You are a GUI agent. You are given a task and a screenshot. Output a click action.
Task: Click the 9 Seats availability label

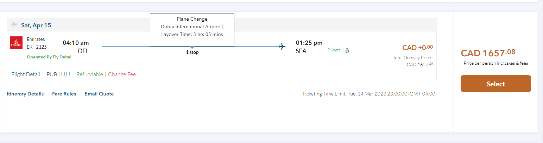tap(334, 50)
